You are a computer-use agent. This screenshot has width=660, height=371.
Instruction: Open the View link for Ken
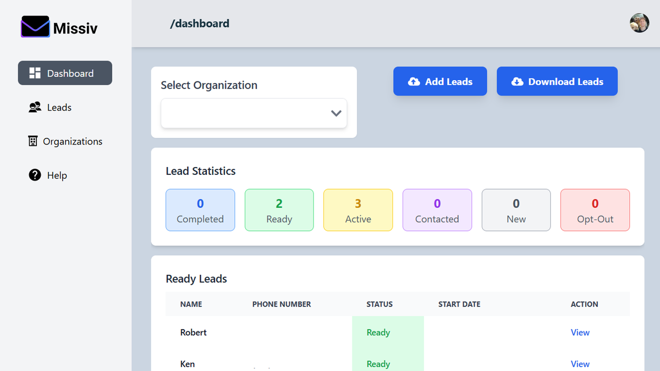pyautogui.click(x=580, y=364)
